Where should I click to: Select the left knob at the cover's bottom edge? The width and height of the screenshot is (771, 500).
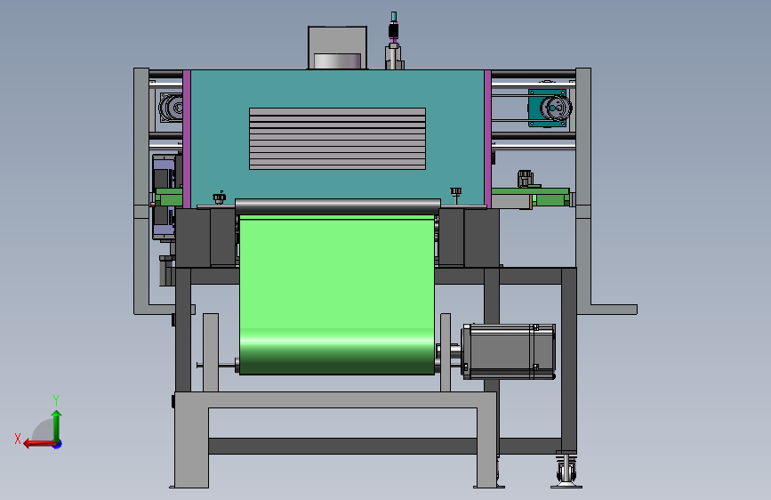[x=220, y=198]
